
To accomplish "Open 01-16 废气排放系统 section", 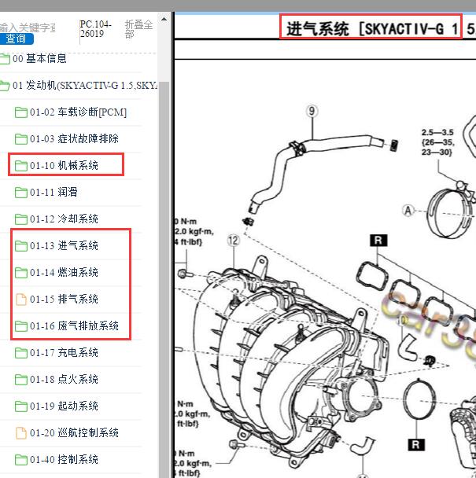I will point(74,326).
